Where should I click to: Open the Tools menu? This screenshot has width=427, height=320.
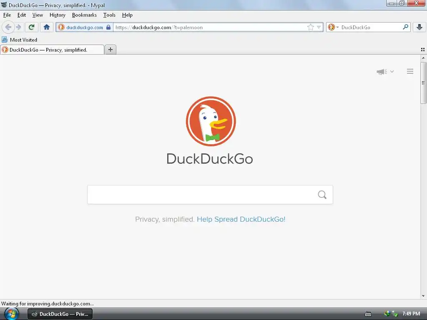109,15
